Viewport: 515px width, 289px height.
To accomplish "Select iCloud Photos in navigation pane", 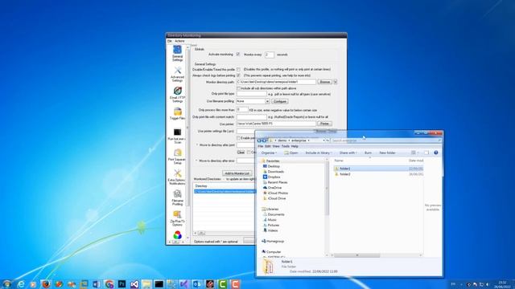I will click(275, 193).
